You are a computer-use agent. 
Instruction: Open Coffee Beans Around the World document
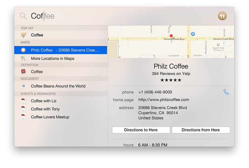58,86
